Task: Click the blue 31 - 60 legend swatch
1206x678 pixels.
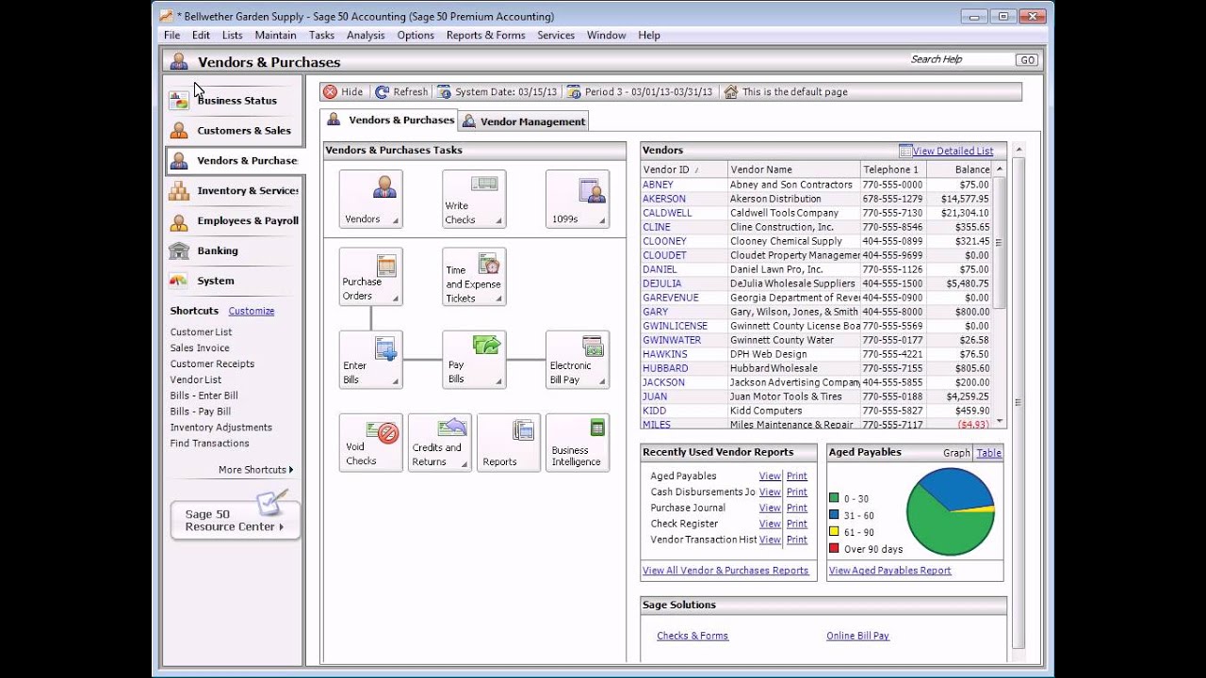Action: pyautogui.click(x=834, y=515)
